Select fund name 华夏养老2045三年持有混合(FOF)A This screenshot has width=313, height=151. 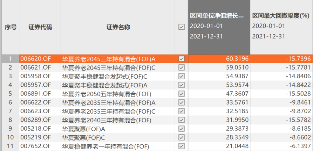(109, 59)
